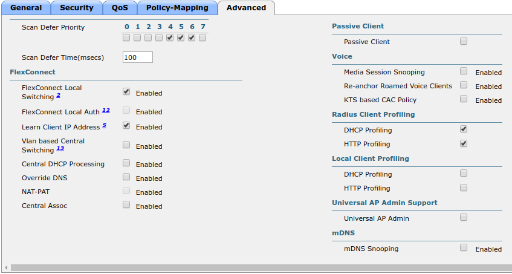Open footnote 12 beside FlexConnect Local Auth
The image size is (512, 274).
106,111
